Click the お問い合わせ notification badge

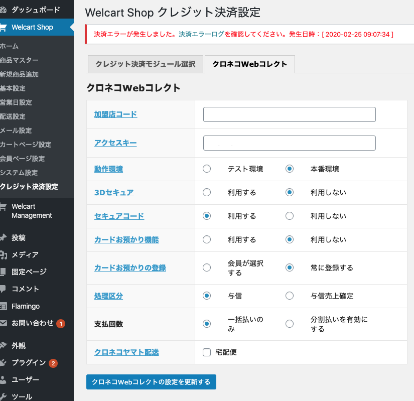(x=61, y=324)
